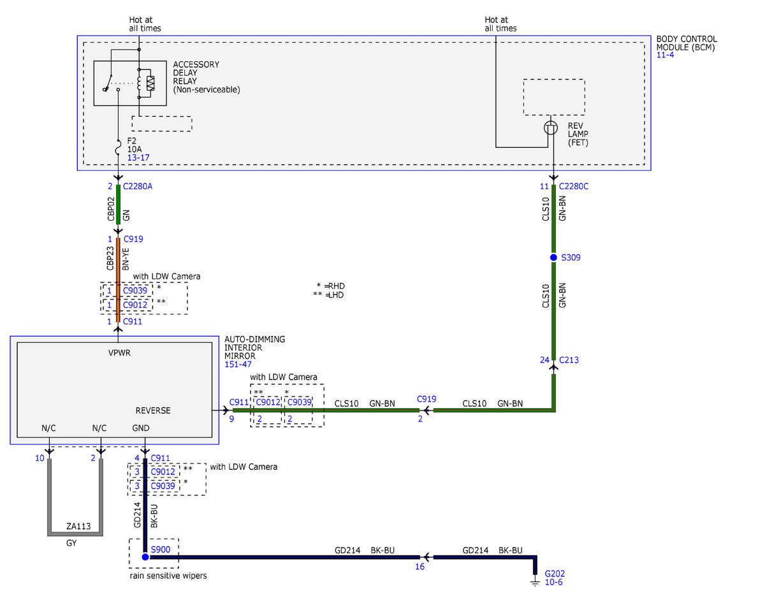The image size is (765, 591).
Task: Click the REV LAMP FET circle symbol
Action: [551, 128]
